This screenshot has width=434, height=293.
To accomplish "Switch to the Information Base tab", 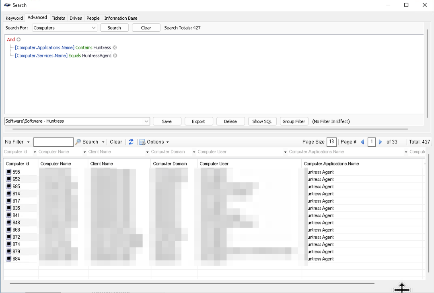I will click(121, 18).
